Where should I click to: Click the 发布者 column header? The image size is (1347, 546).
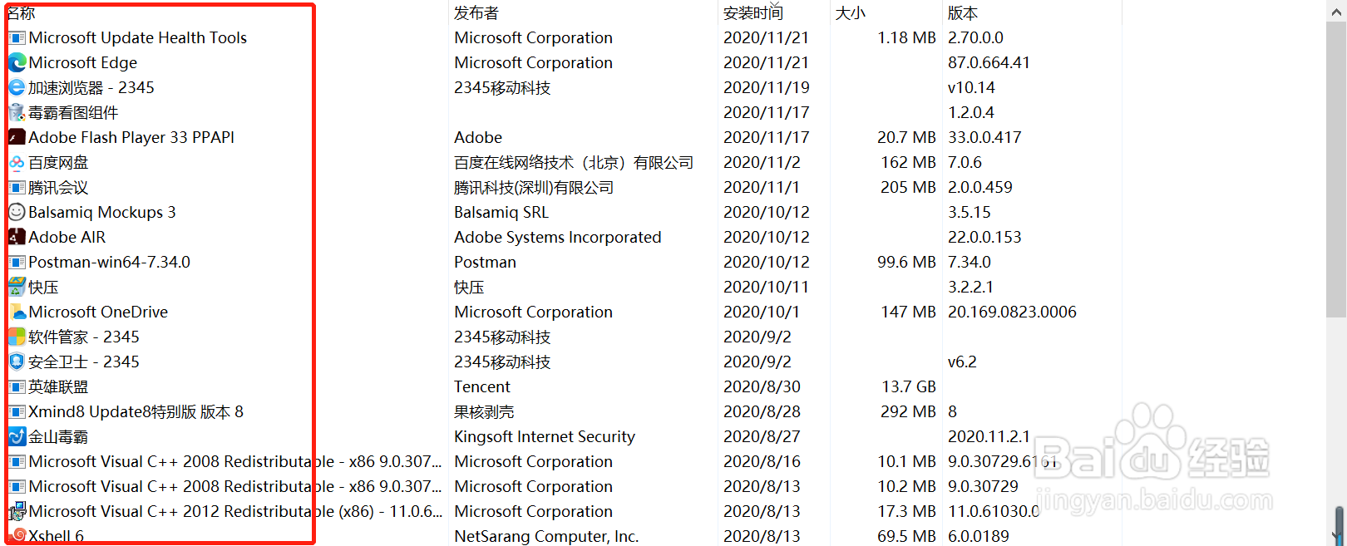(476, 12)
